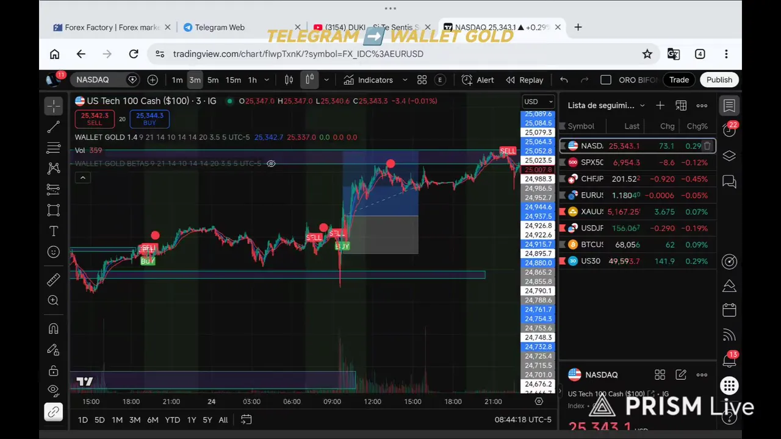Screen dimensions: 781x439
Task: Open the emoji icons tool
Action: click(54, 252)
